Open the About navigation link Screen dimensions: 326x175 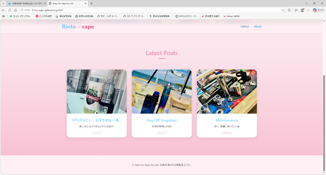click(x=258, y=26)
